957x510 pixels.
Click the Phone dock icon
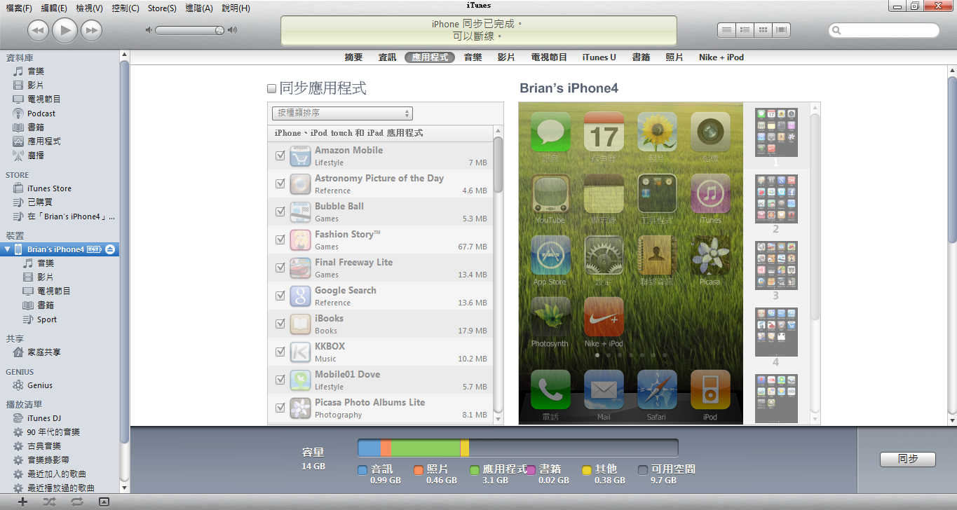coord(550,390)
